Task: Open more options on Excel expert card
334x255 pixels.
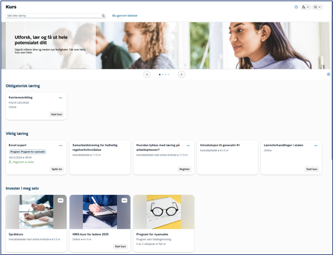Action: (60, 146)
